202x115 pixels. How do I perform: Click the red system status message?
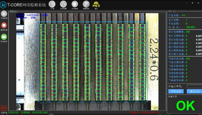point(145,113)
